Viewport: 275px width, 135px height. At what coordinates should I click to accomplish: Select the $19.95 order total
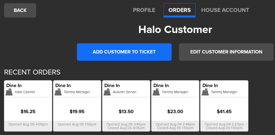point(77,111)
